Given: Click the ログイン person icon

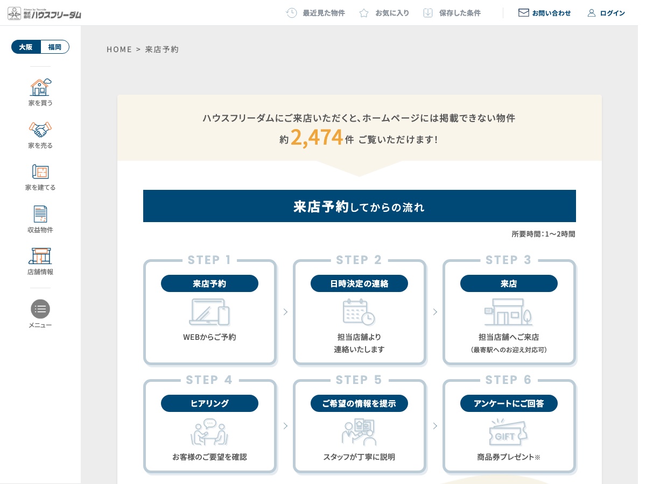Looking at the screenshot, I should pos(592,13).
